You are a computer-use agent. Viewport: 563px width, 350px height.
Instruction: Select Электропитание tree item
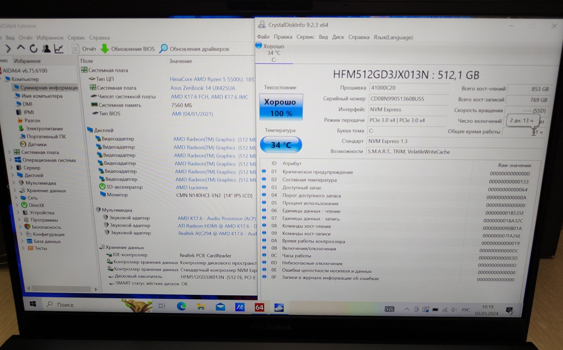tap(41, 129)
